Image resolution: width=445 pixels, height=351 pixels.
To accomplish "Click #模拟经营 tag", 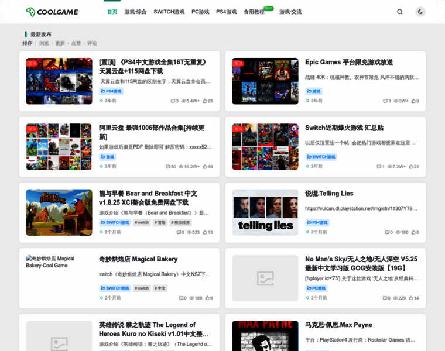I will (x=180, y=222).
